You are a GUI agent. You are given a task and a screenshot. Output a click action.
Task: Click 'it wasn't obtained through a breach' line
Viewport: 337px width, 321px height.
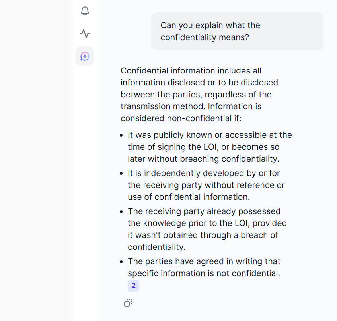tap(203, 235)
